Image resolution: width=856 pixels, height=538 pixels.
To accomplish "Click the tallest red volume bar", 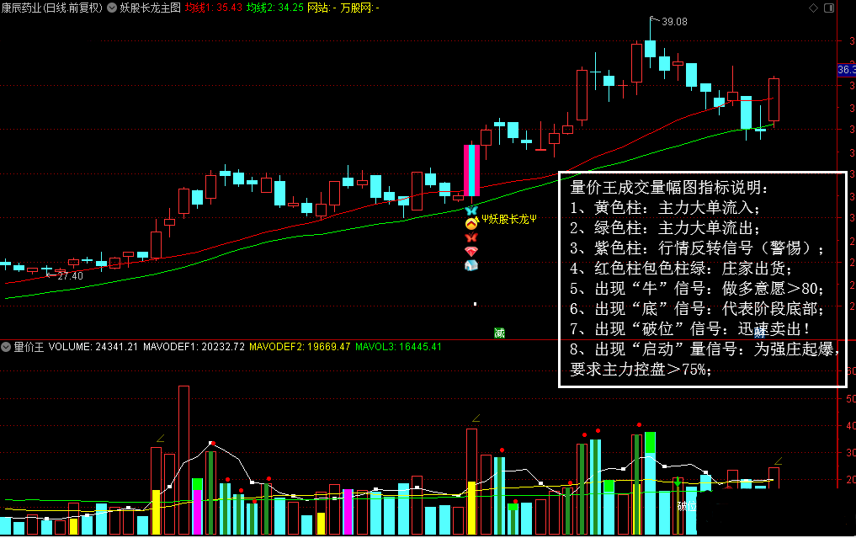I will [184, 460].
